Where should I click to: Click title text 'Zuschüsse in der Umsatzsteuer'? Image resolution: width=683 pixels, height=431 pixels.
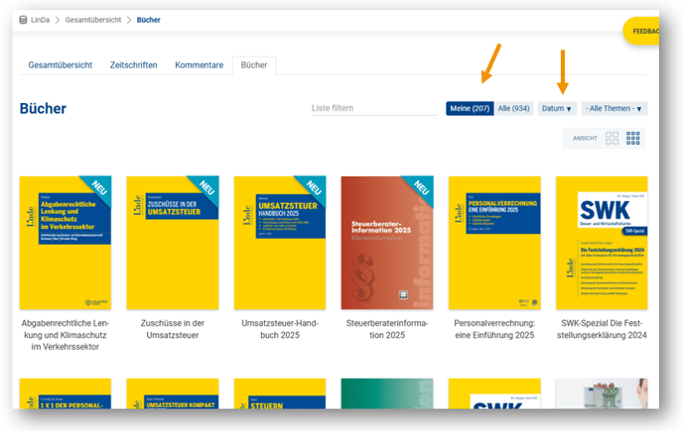click(x=173, y=329)
